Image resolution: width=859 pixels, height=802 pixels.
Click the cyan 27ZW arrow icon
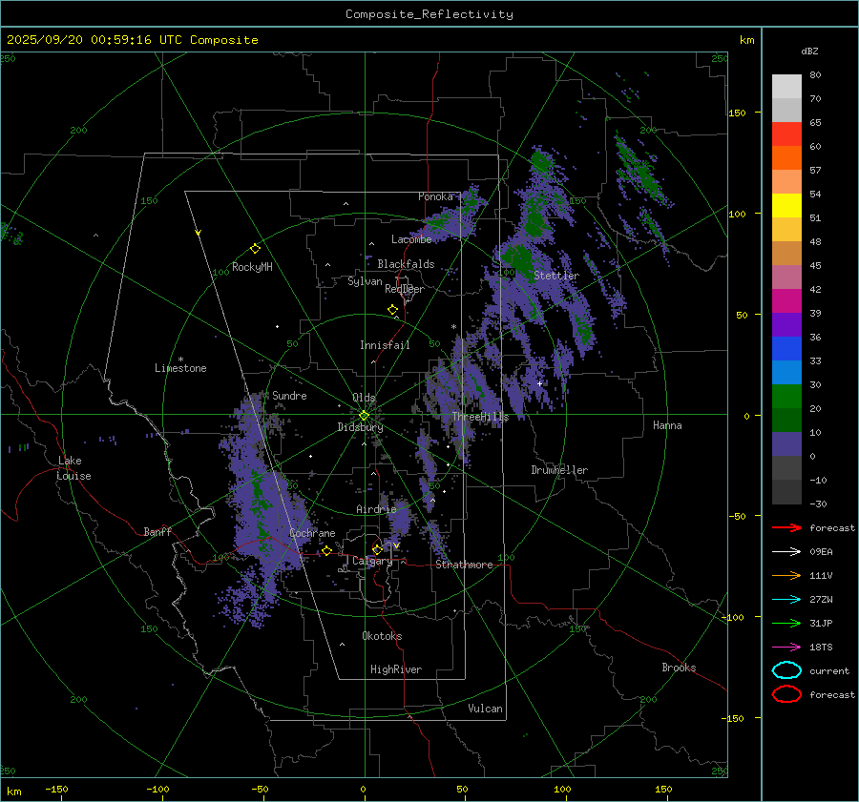[786, 599]
